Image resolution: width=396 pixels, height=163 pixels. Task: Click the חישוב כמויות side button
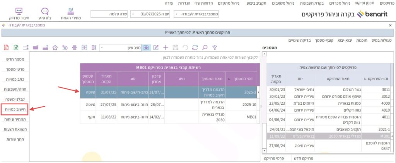[x=15, y=109]
